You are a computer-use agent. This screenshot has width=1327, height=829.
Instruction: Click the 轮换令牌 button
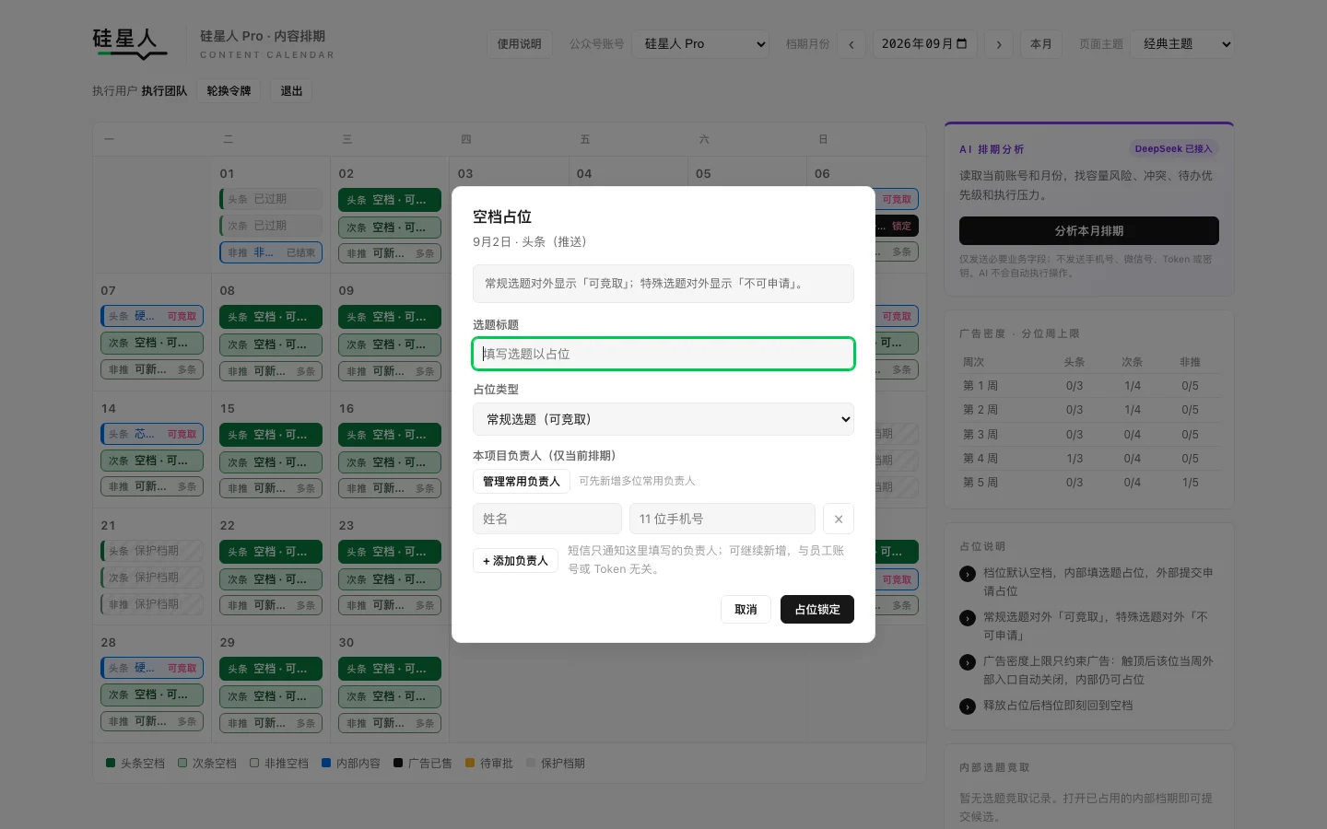tap(229, 91)
